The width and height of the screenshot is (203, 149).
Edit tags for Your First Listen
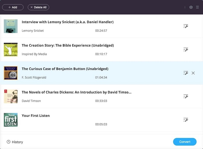[x=186, y=120]
